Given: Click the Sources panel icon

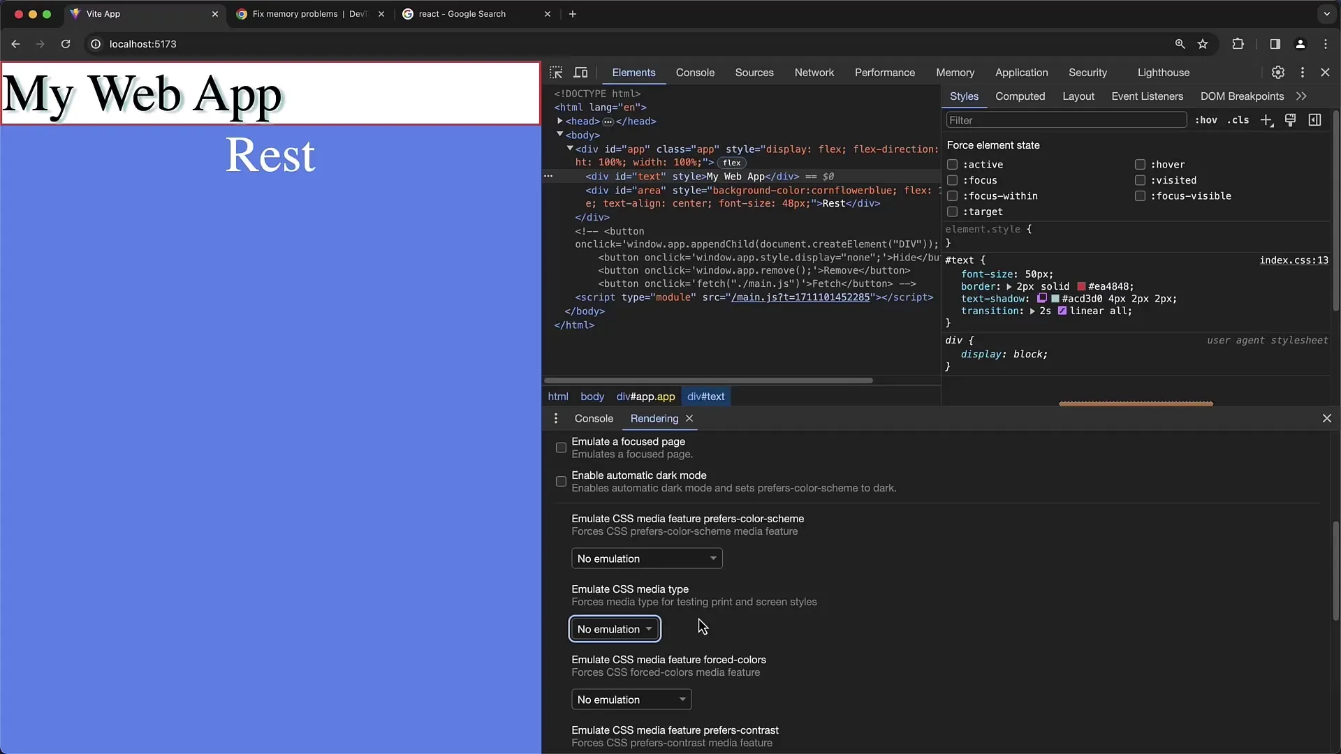Looking at the screenshot, I should [x=754, y=72].
